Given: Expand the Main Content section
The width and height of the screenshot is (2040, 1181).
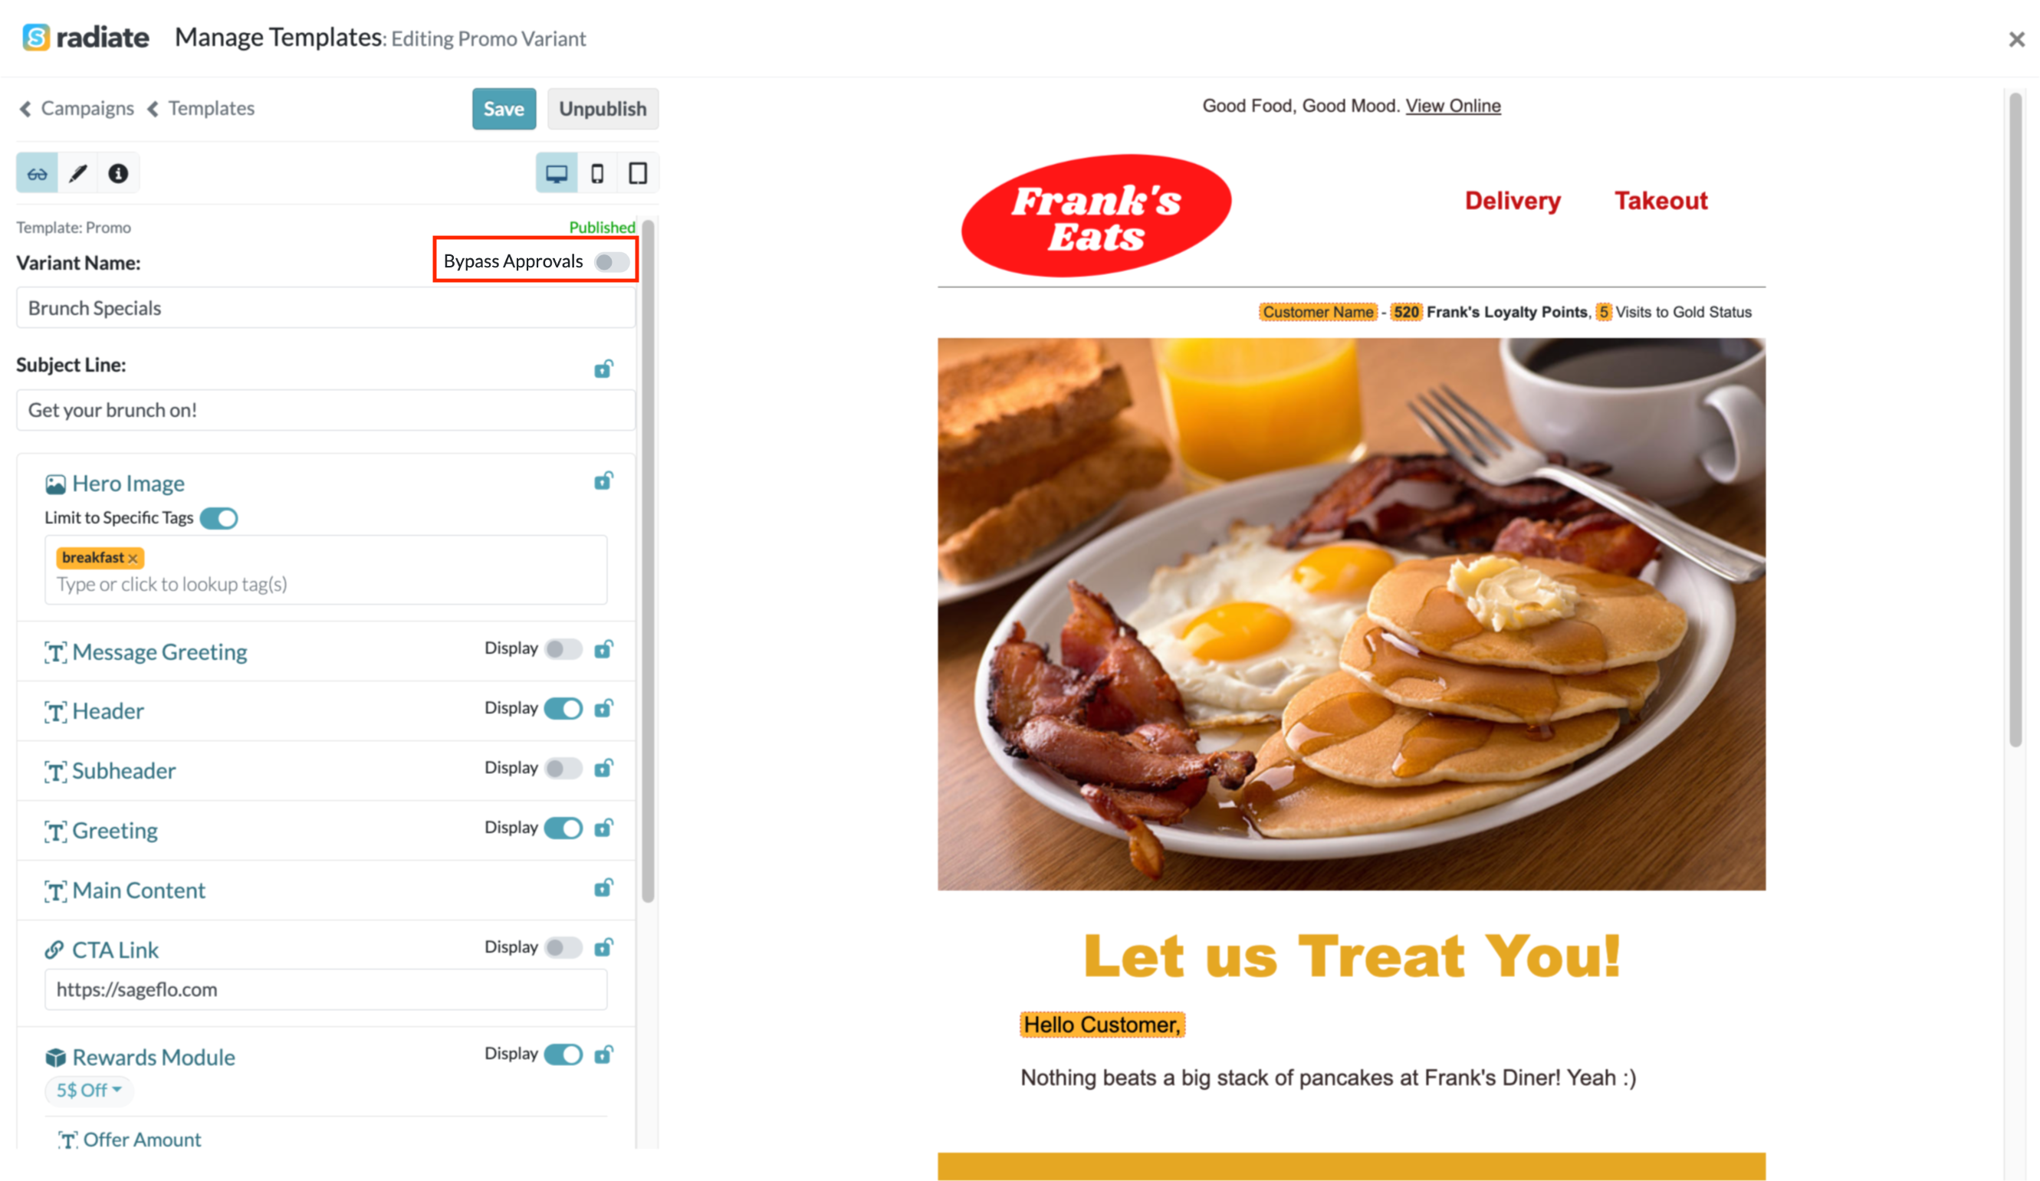Looking at the screenshot, I should point(139,891).
